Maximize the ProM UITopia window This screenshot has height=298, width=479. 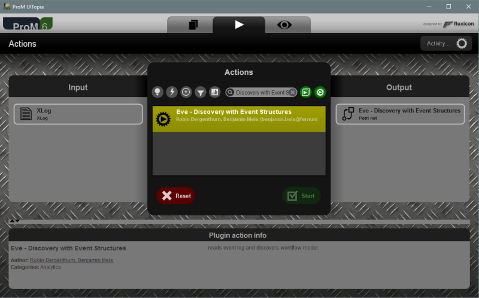coord(448,7)
